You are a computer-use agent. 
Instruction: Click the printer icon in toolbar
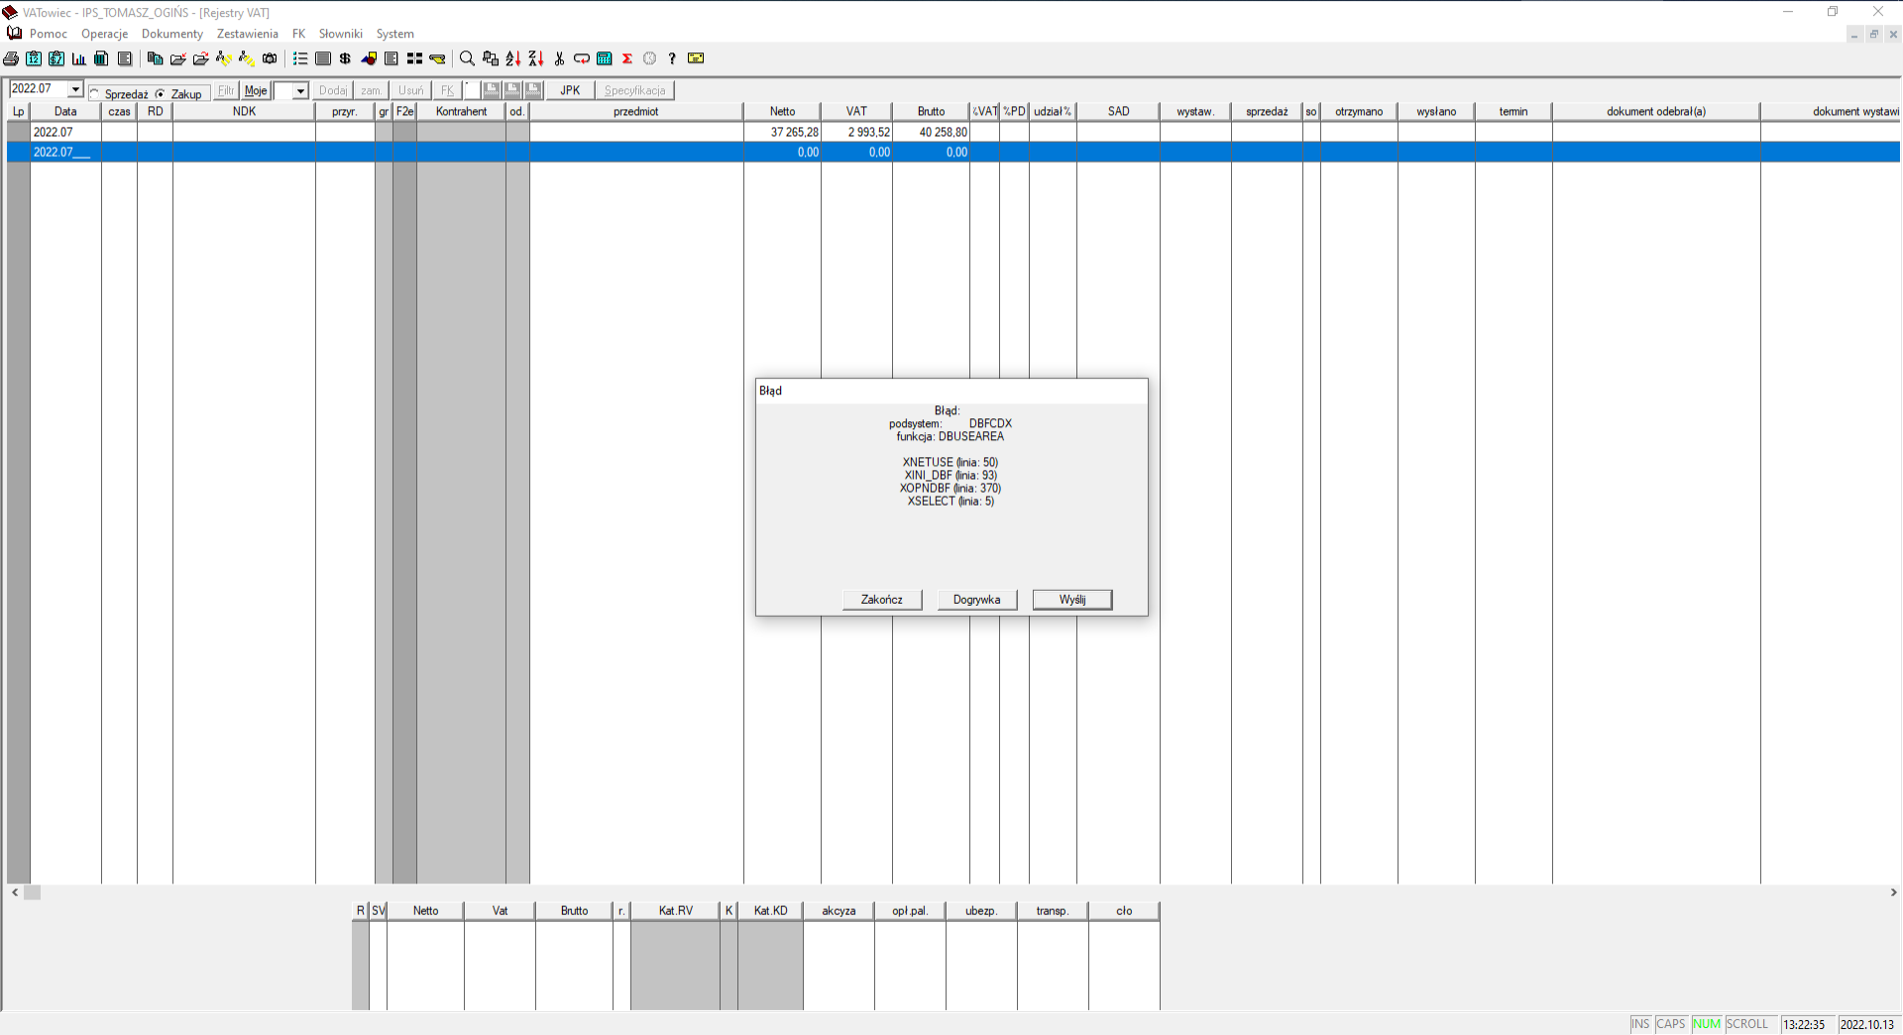[11, 58]
